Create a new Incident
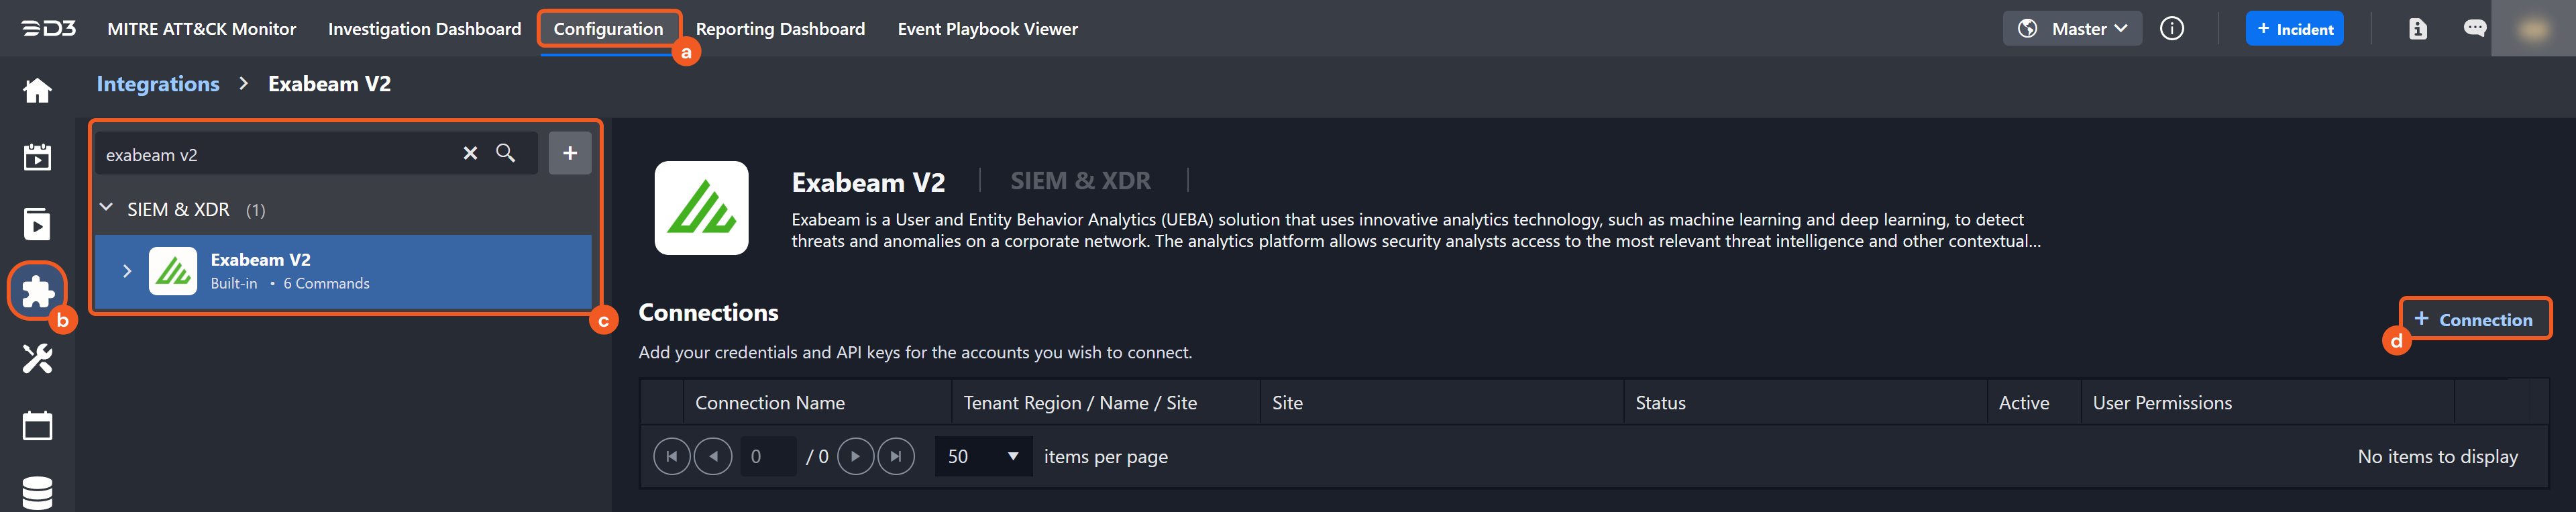The image size is (2576, 512). [x=2294, y=29]
